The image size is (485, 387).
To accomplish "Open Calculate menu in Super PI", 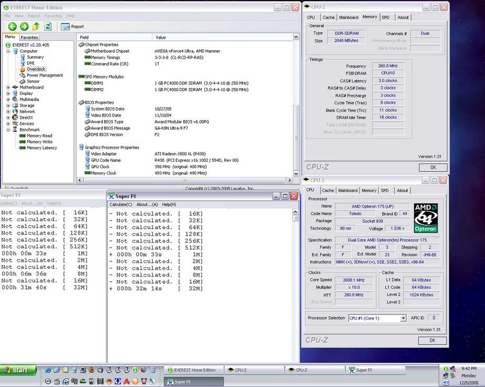I will pos(121,204).
